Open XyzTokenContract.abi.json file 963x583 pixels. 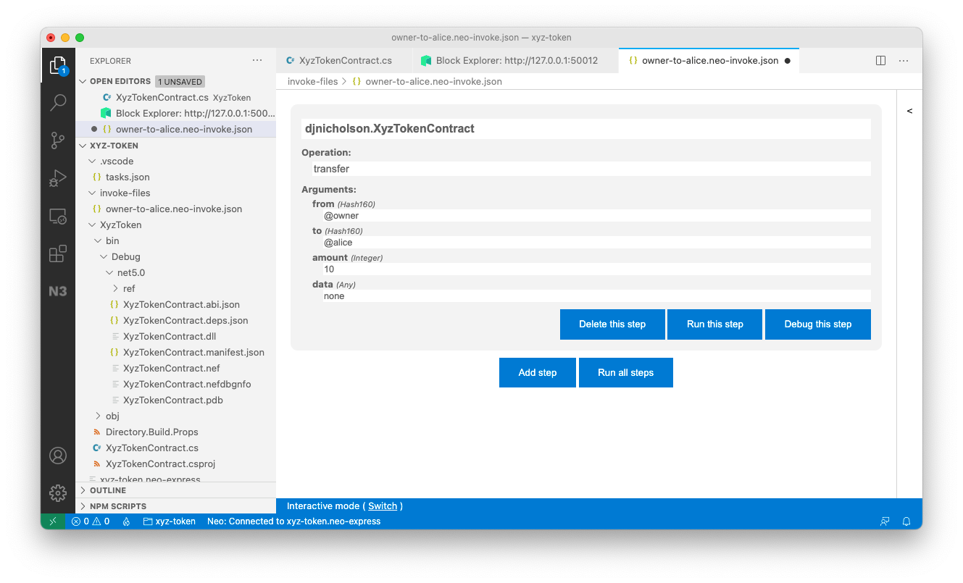(x=175, y=304)
